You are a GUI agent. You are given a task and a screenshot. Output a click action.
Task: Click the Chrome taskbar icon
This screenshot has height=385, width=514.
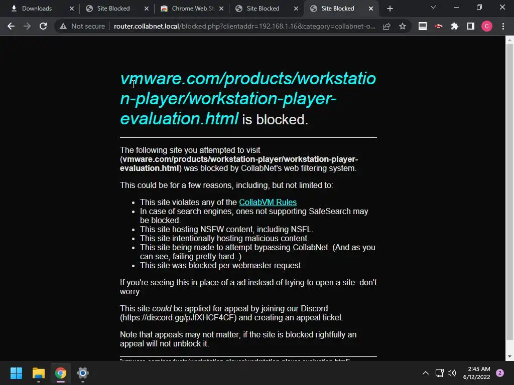(x=61, y=373)
